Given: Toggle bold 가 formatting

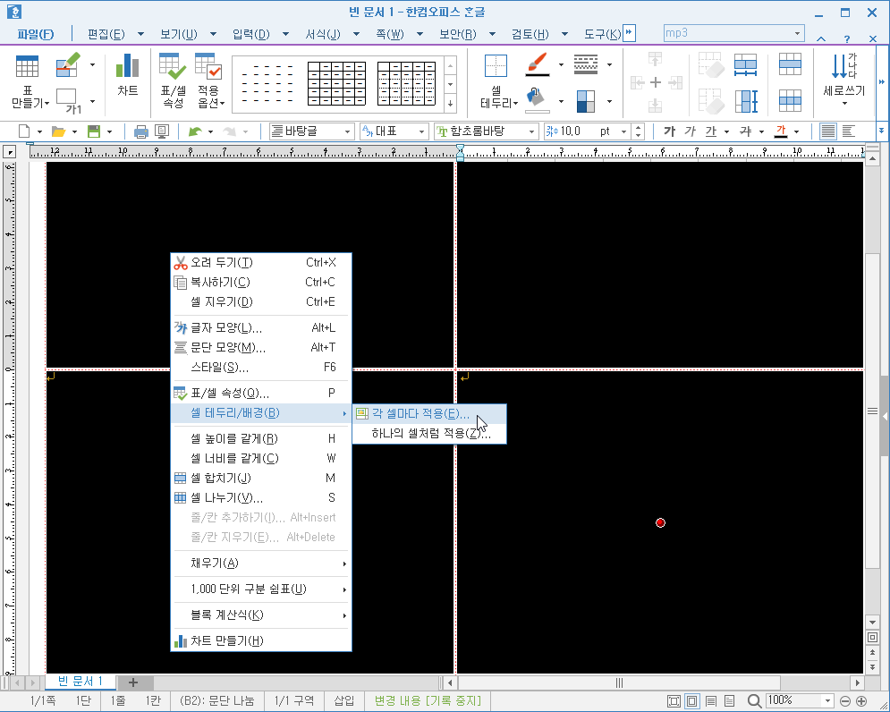Looking at the screenshot, I should coord(670,131).
